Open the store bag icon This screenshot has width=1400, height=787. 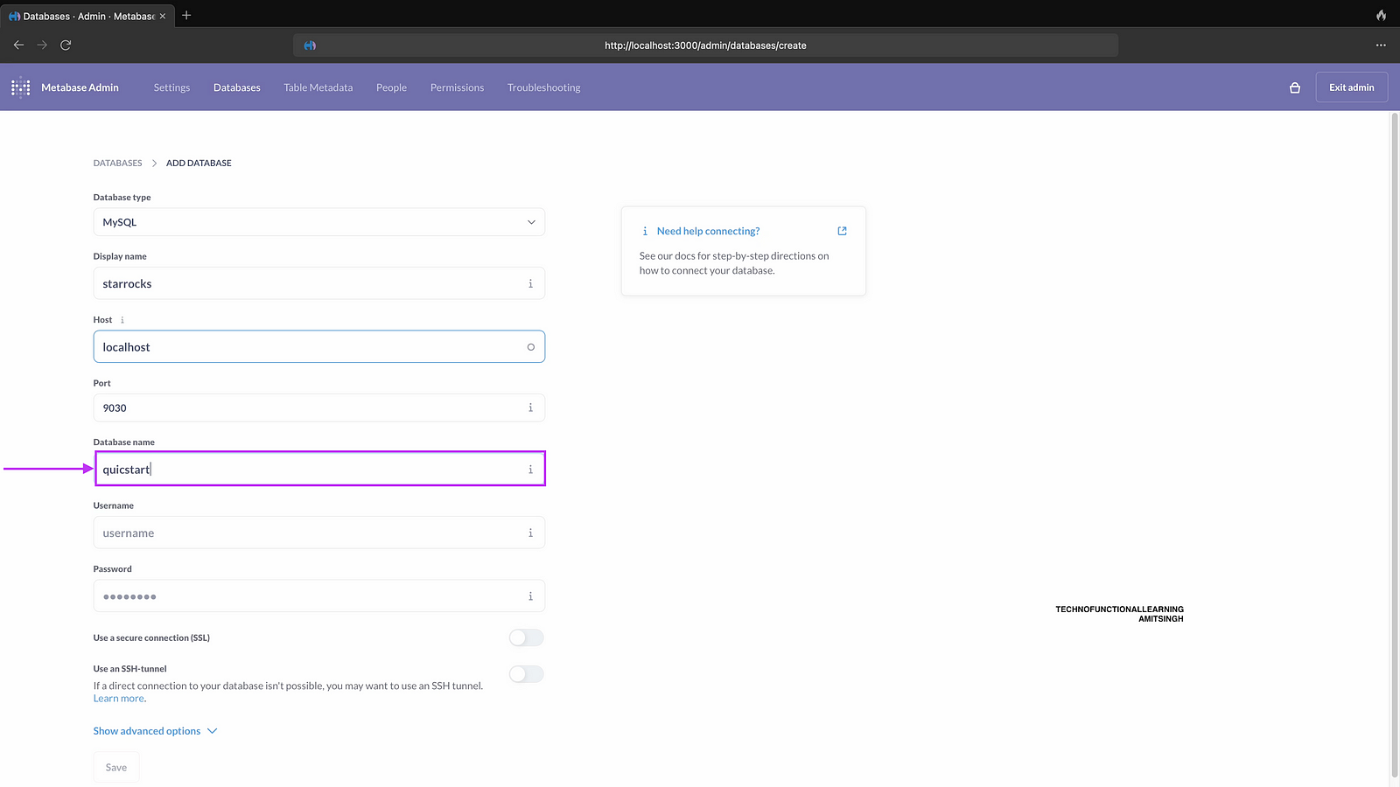pyautogui.click(x=1294, y=87)
